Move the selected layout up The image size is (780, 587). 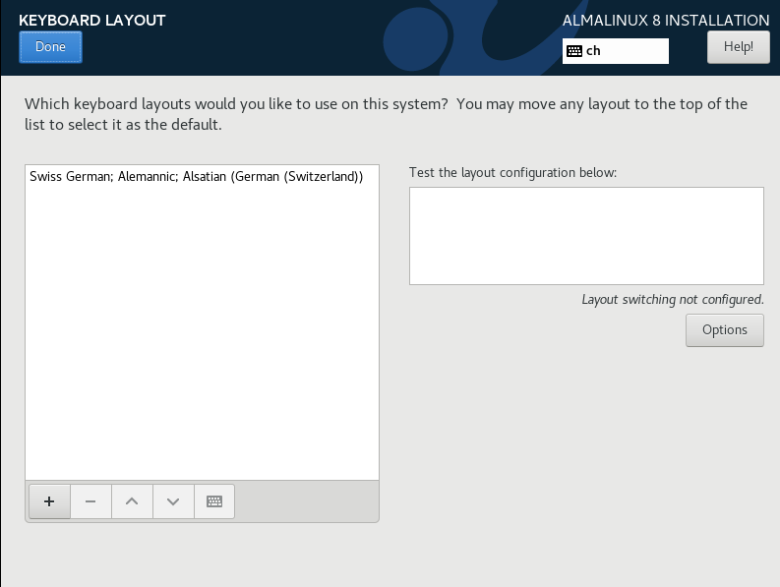(132, 501)
